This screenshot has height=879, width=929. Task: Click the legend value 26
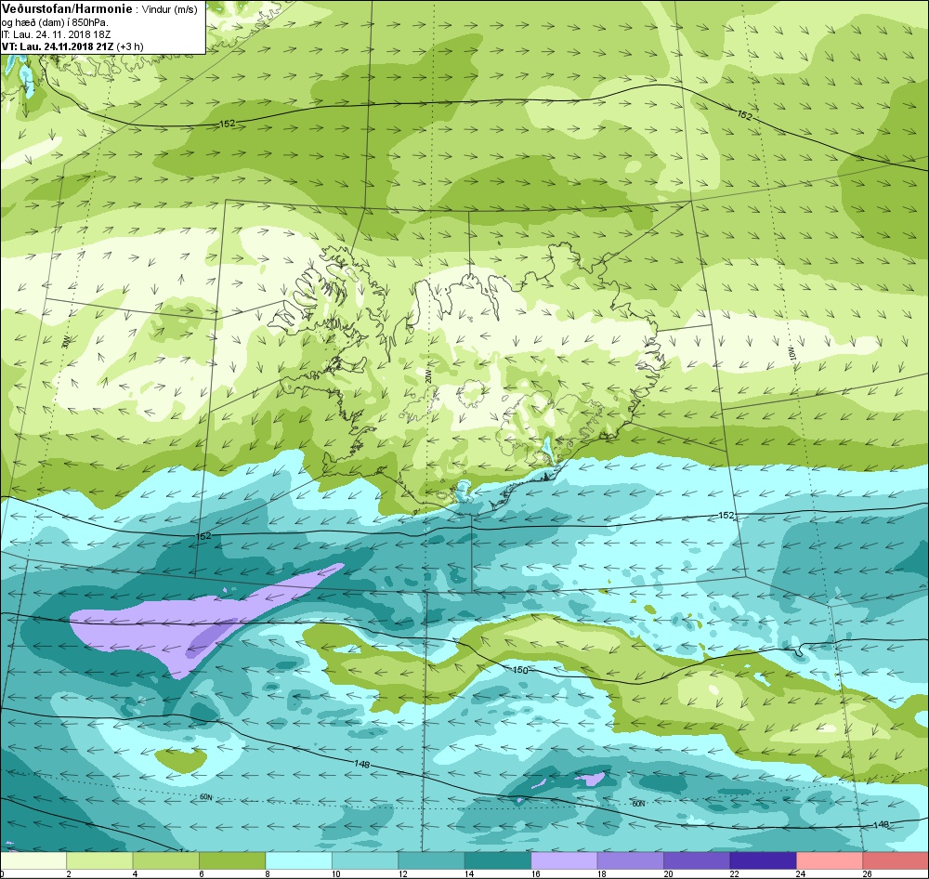pyautogui.click(x=867, y=874)
